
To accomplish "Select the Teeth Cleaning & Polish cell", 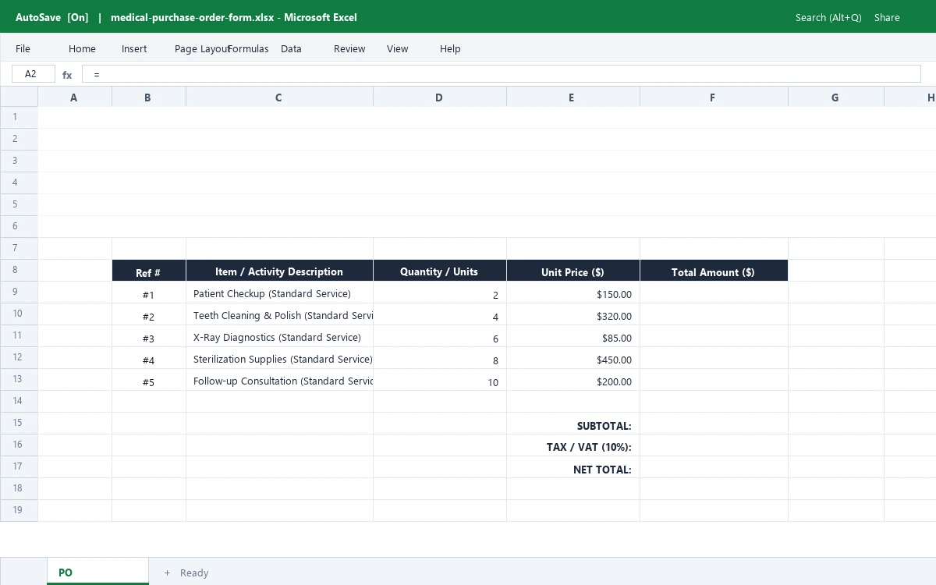I will pos(279,314).
